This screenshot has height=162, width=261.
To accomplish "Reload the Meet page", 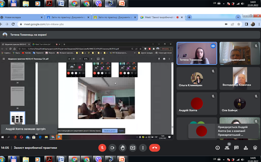I will coord(13,24).
